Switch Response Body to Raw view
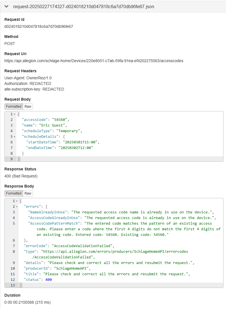226x309 pixels. click(x=28, y=193)
